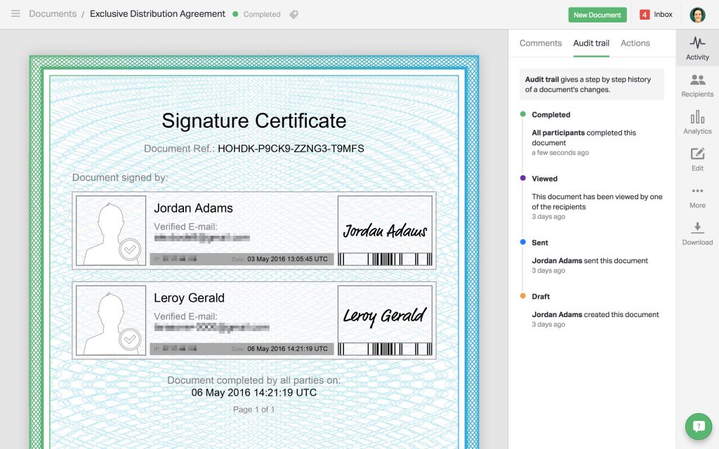Click Leroy Gerald verified checkmark badge
719x449 pixels.
point(130,340)
